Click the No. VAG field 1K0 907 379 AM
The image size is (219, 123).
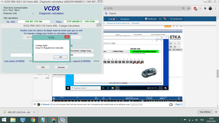pos(34,22)
